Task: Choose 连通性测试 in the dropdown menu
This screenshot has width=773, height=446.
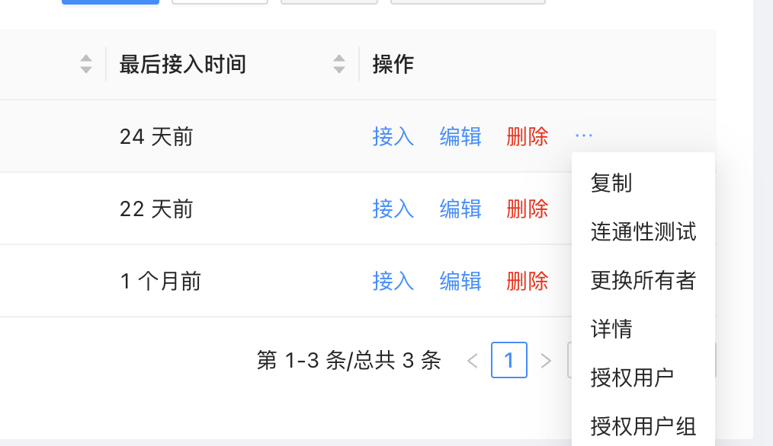Action: (643, 231)
